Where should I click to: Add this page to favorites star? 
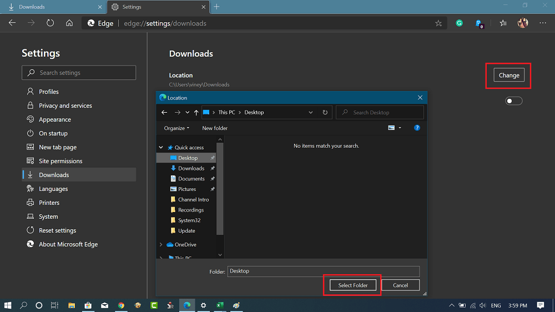(x=438, y=23)
